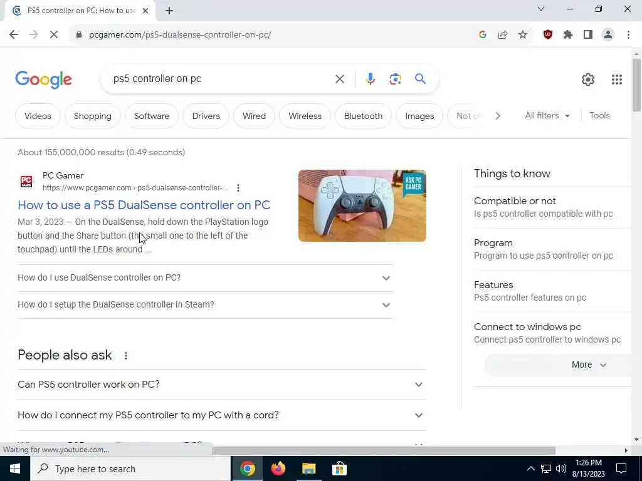Click the vertical scrollbar thumb

pos(636,85)
